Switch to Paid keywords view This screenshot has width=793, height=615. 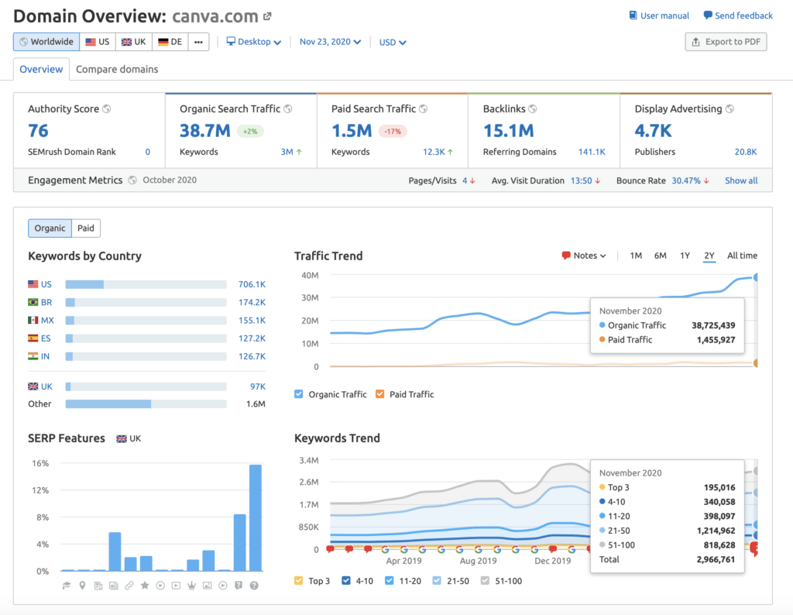[x=86, y=228]
